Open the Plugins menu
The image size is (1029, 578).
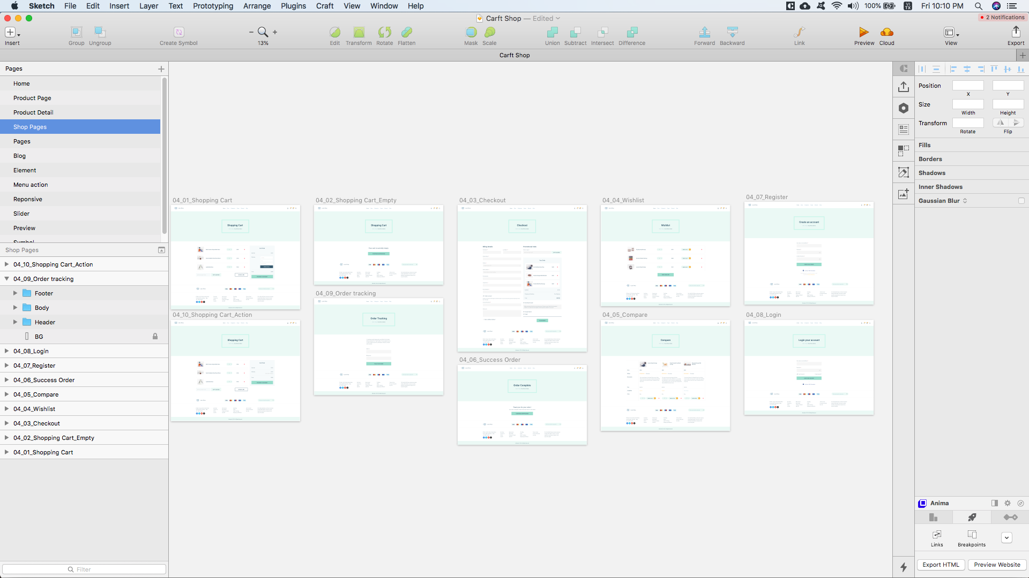pos(293,6)
